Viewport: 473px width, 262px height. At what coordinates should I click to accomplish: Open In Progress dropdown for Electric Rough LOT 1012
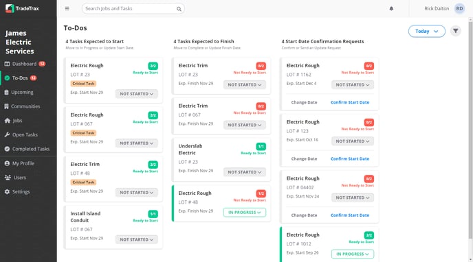[x=353, y=254]
